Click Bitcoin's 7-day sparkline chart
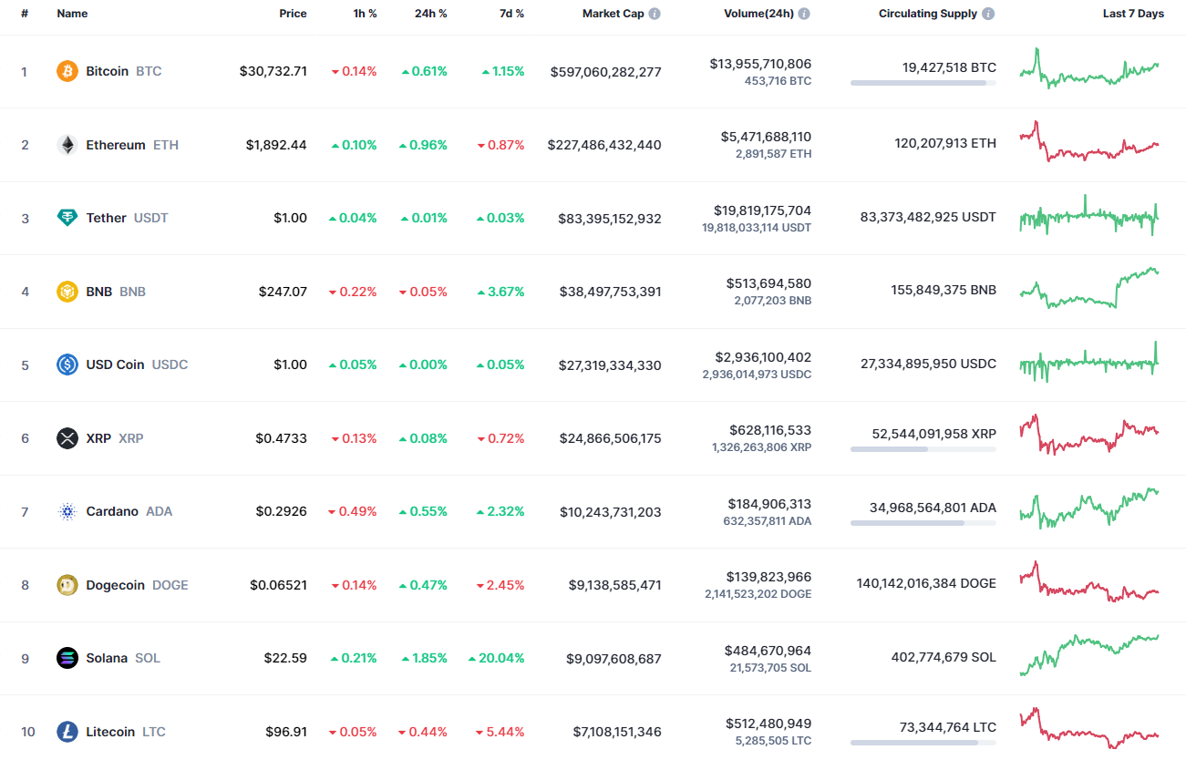Image resolution: width=1186 pixels, height=760 pixels. pyautogui.click(x=1088, y=71)
